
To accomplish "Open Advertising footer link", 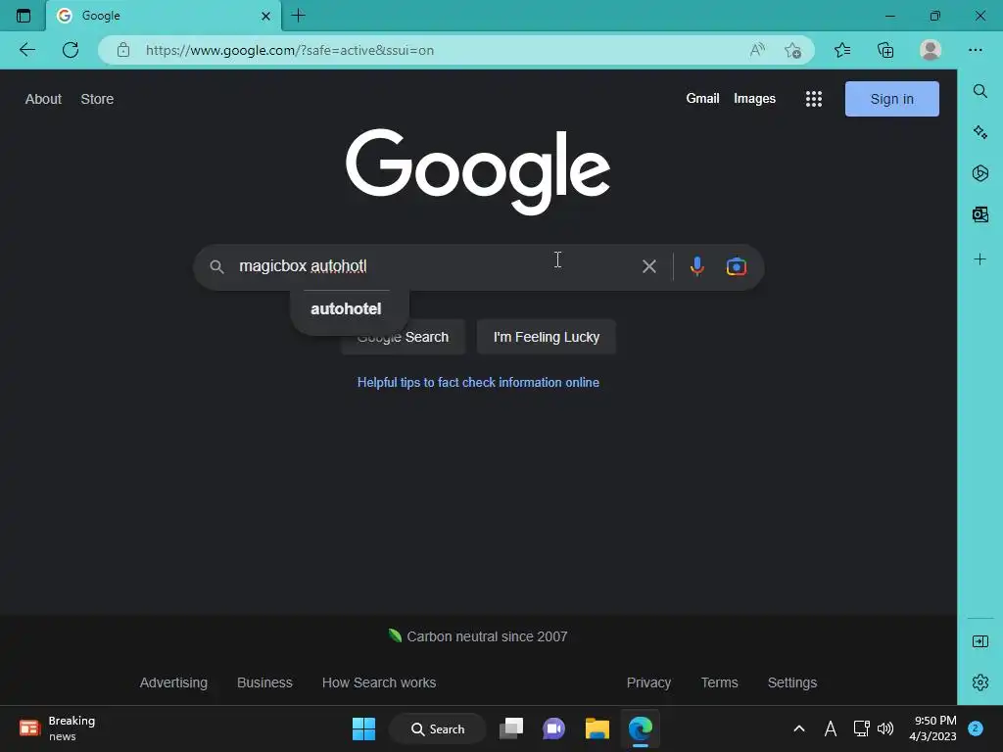I will 173,682.
